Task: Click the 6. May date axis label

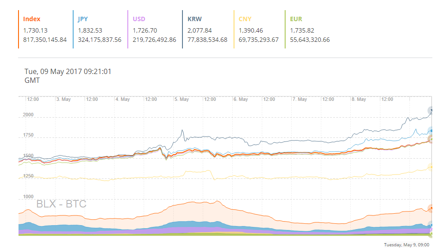Action: pyautogui.click(x=241, y=99)
